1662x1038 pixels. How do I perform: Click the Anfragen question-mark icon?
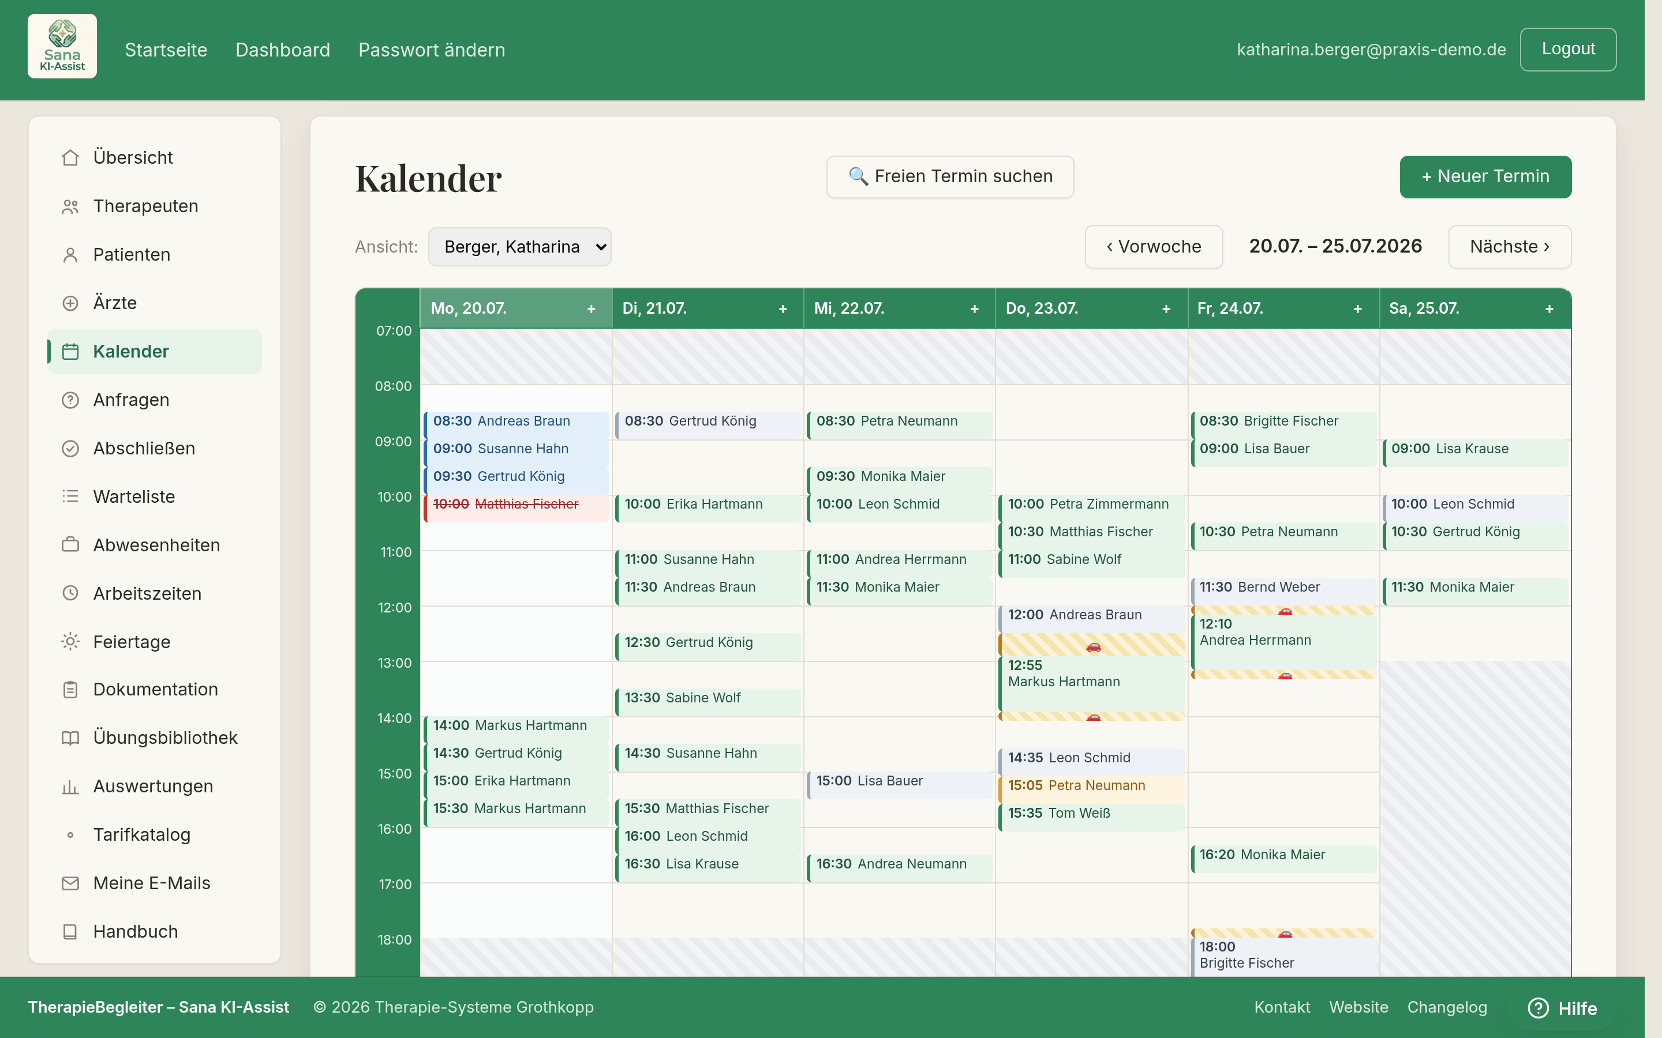(x=70, y=400)
